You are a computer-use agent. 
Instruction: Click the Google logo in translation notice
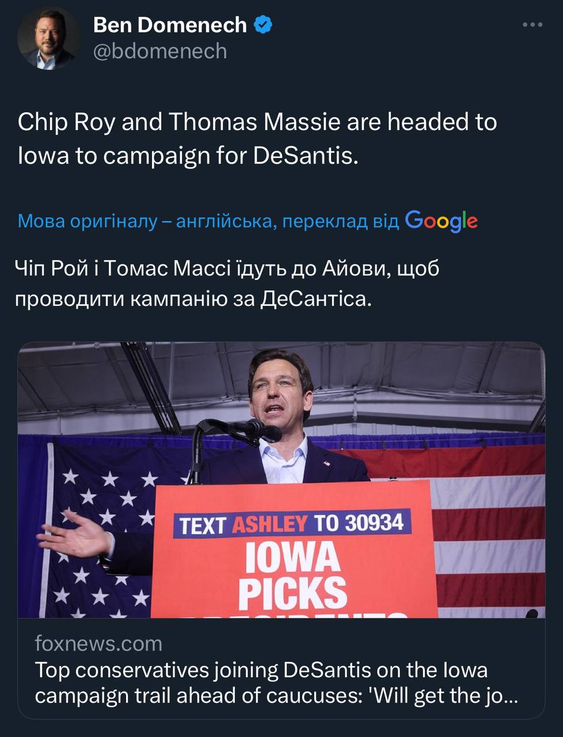(x=442, y=221)
